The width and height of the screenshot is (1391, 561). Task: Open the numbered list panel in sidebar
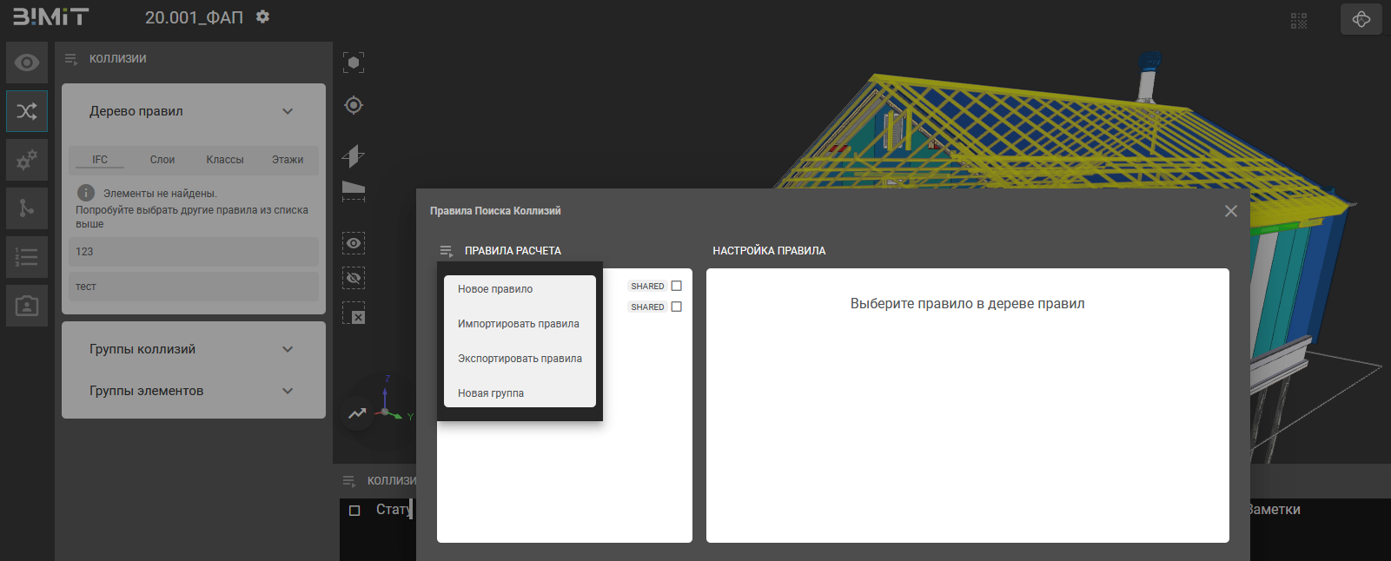pos(27,257)
